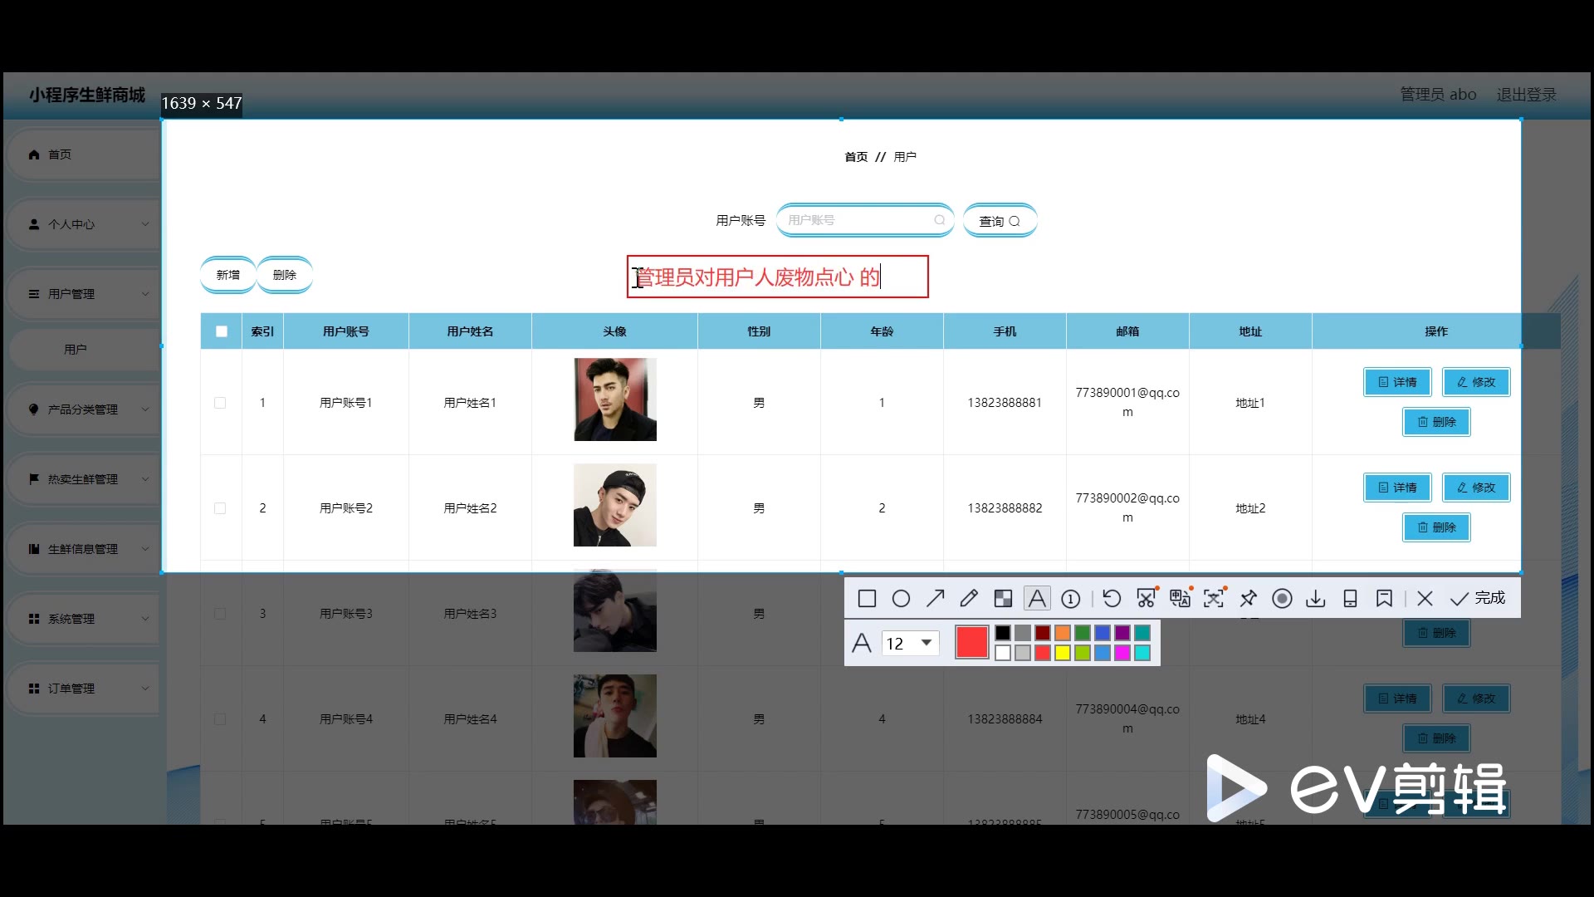The image size is (1594, 897).
Task: Click 详情 for 用户账号1 row
Action: click(x=1397, y=382)
